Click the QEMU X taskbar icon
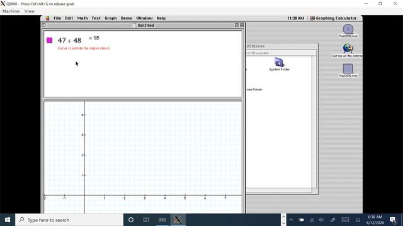 coord(178,220)
